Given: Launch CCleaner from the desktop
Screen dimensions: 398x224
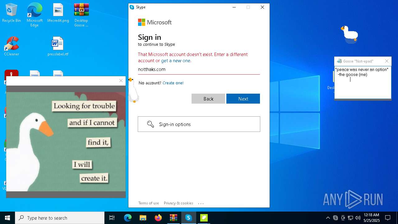Looking at the screenshot, I should pos(12,46).
